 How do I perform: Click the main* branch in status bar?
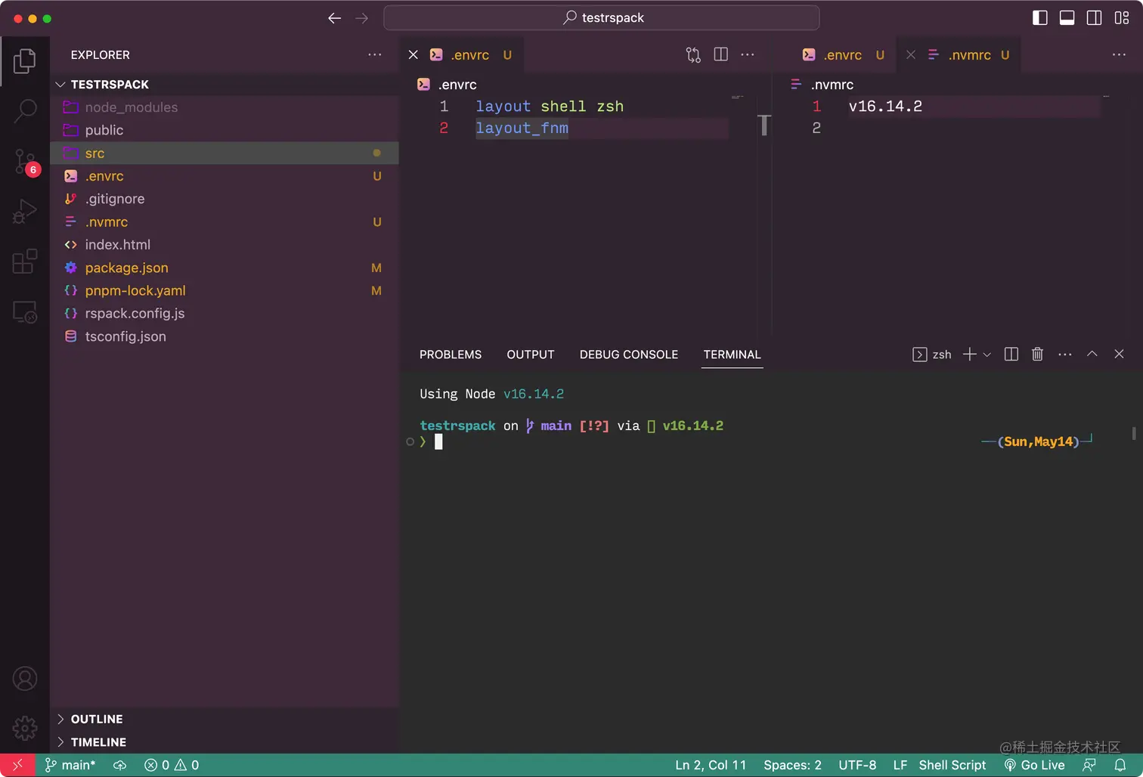70,765
